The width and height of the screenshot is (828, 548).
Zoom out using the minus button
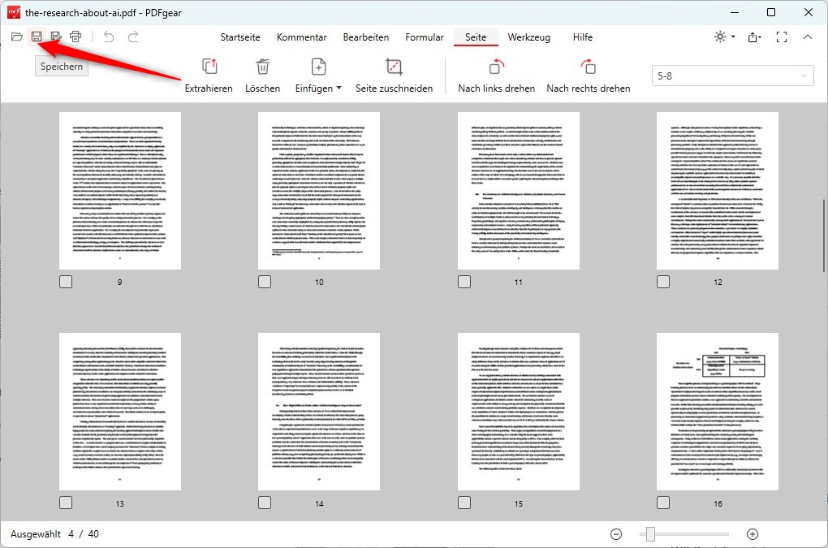coord(616,533)
